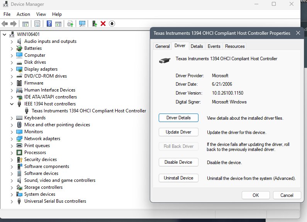Switch to the Resources tab
The width and height of the screenshot is (307, 222).
(x=235, y=46)
